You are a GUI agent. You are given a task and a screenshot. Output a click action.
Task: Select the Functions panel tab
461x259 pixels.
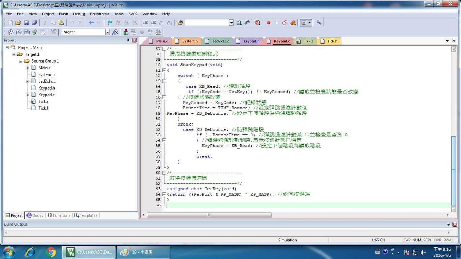pos(59,215)
